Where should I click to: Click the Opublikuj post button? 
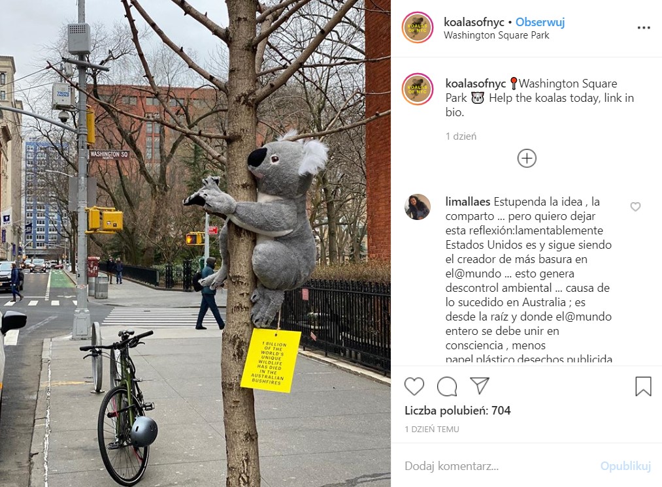coord(625,466)
